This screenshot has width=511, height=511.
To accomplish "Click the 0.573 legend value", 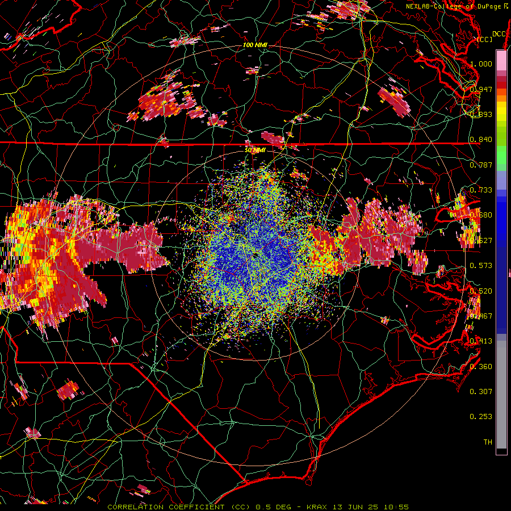I will click(x=481, y=266).
